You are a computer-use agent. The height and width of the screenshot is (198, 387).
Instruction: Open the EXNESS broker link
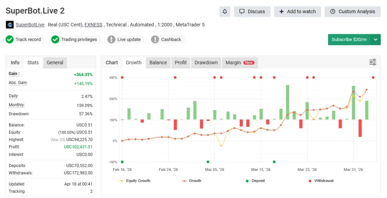point(93,25)
